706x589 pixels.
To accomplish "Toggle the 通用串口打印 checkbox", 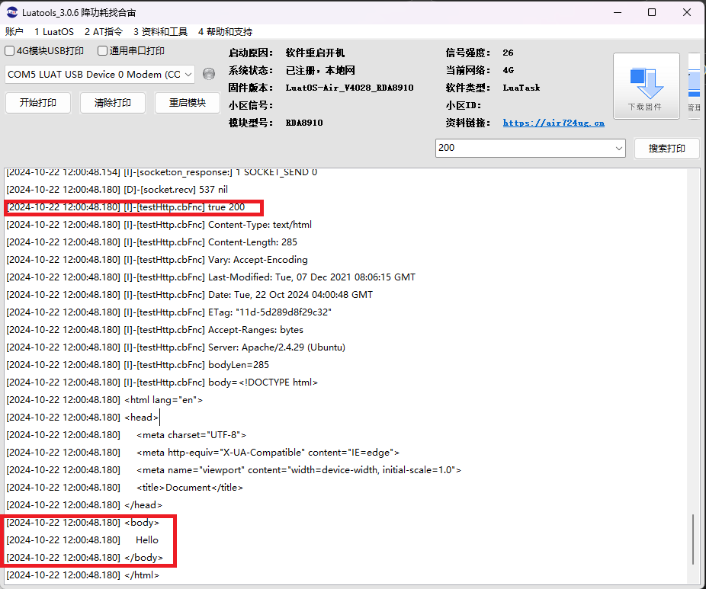I will tap(102, 51).
